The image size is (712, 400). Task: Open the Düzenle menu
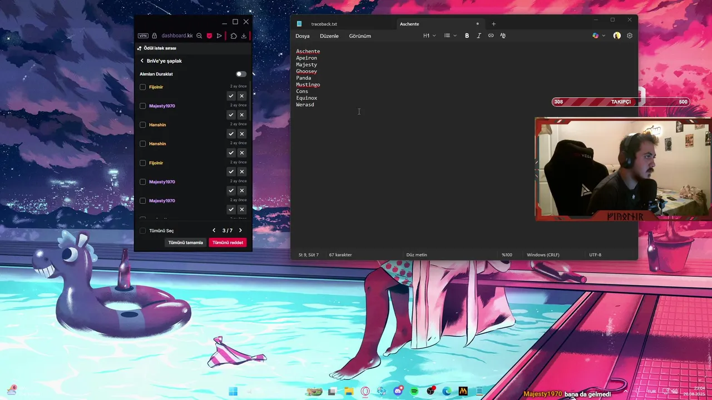click(329, 36)
